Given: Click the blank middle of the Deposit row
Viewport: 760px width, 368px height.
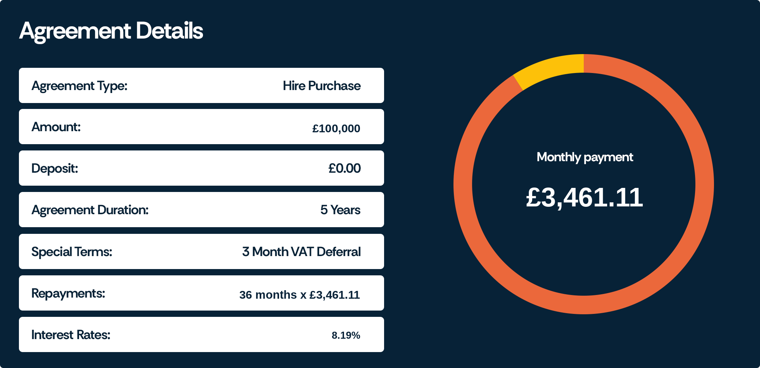Looking at the screenshot, I should pos(200,169).
